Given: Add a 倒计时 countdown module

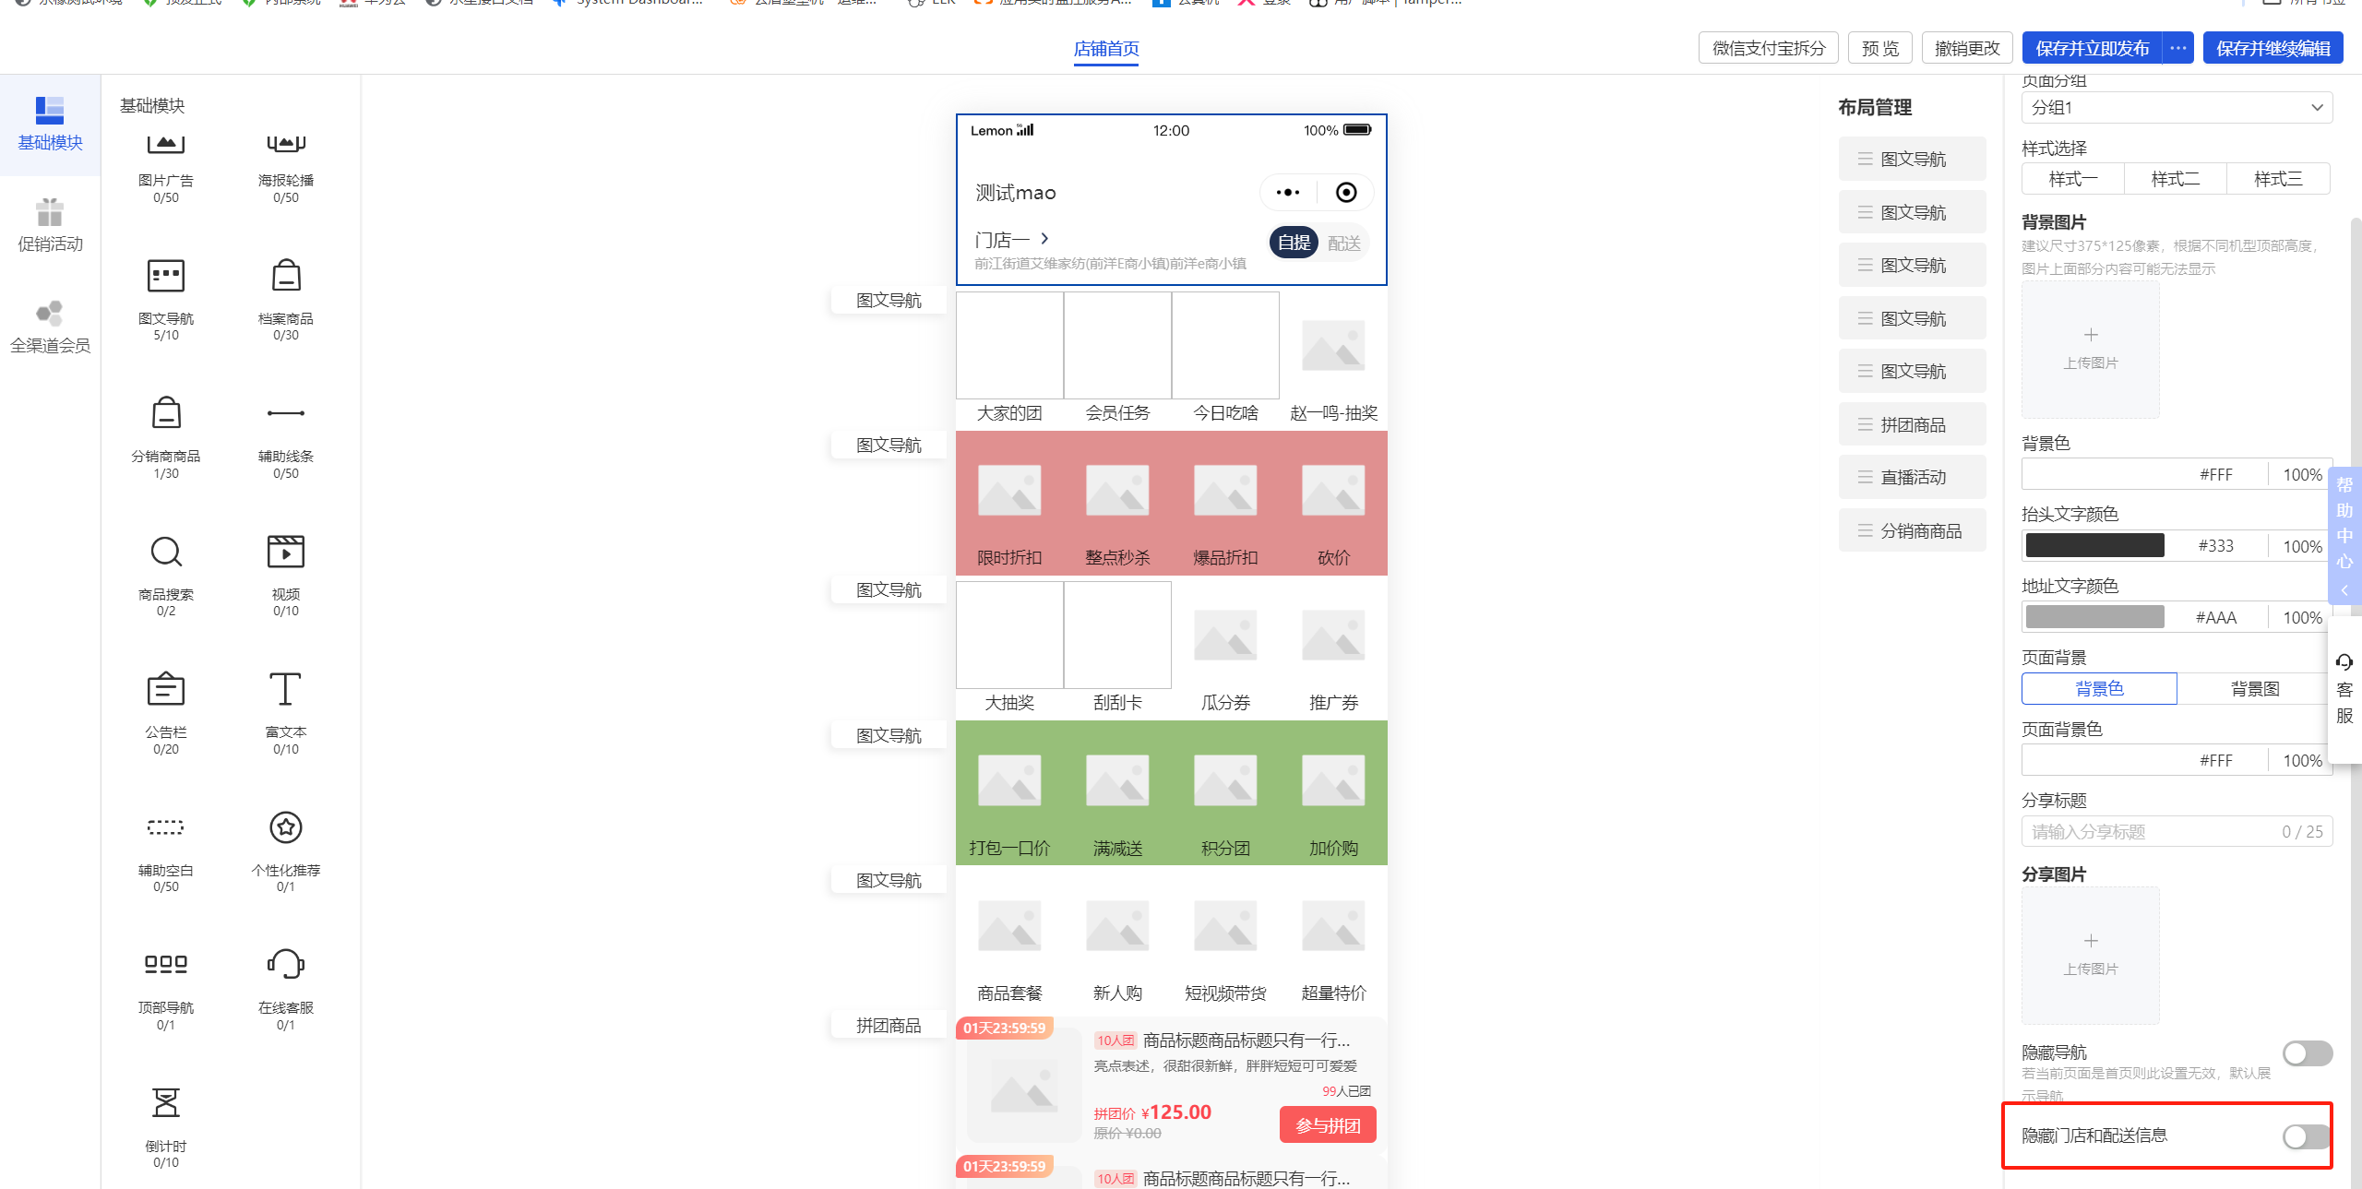Looking at the screenshot, I should 166,1125.
